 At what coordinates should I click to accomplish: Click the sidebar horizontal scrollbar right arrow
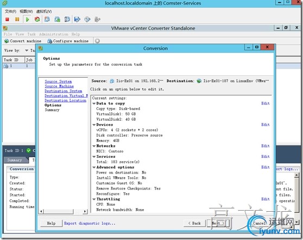click(x=85, y=211)
